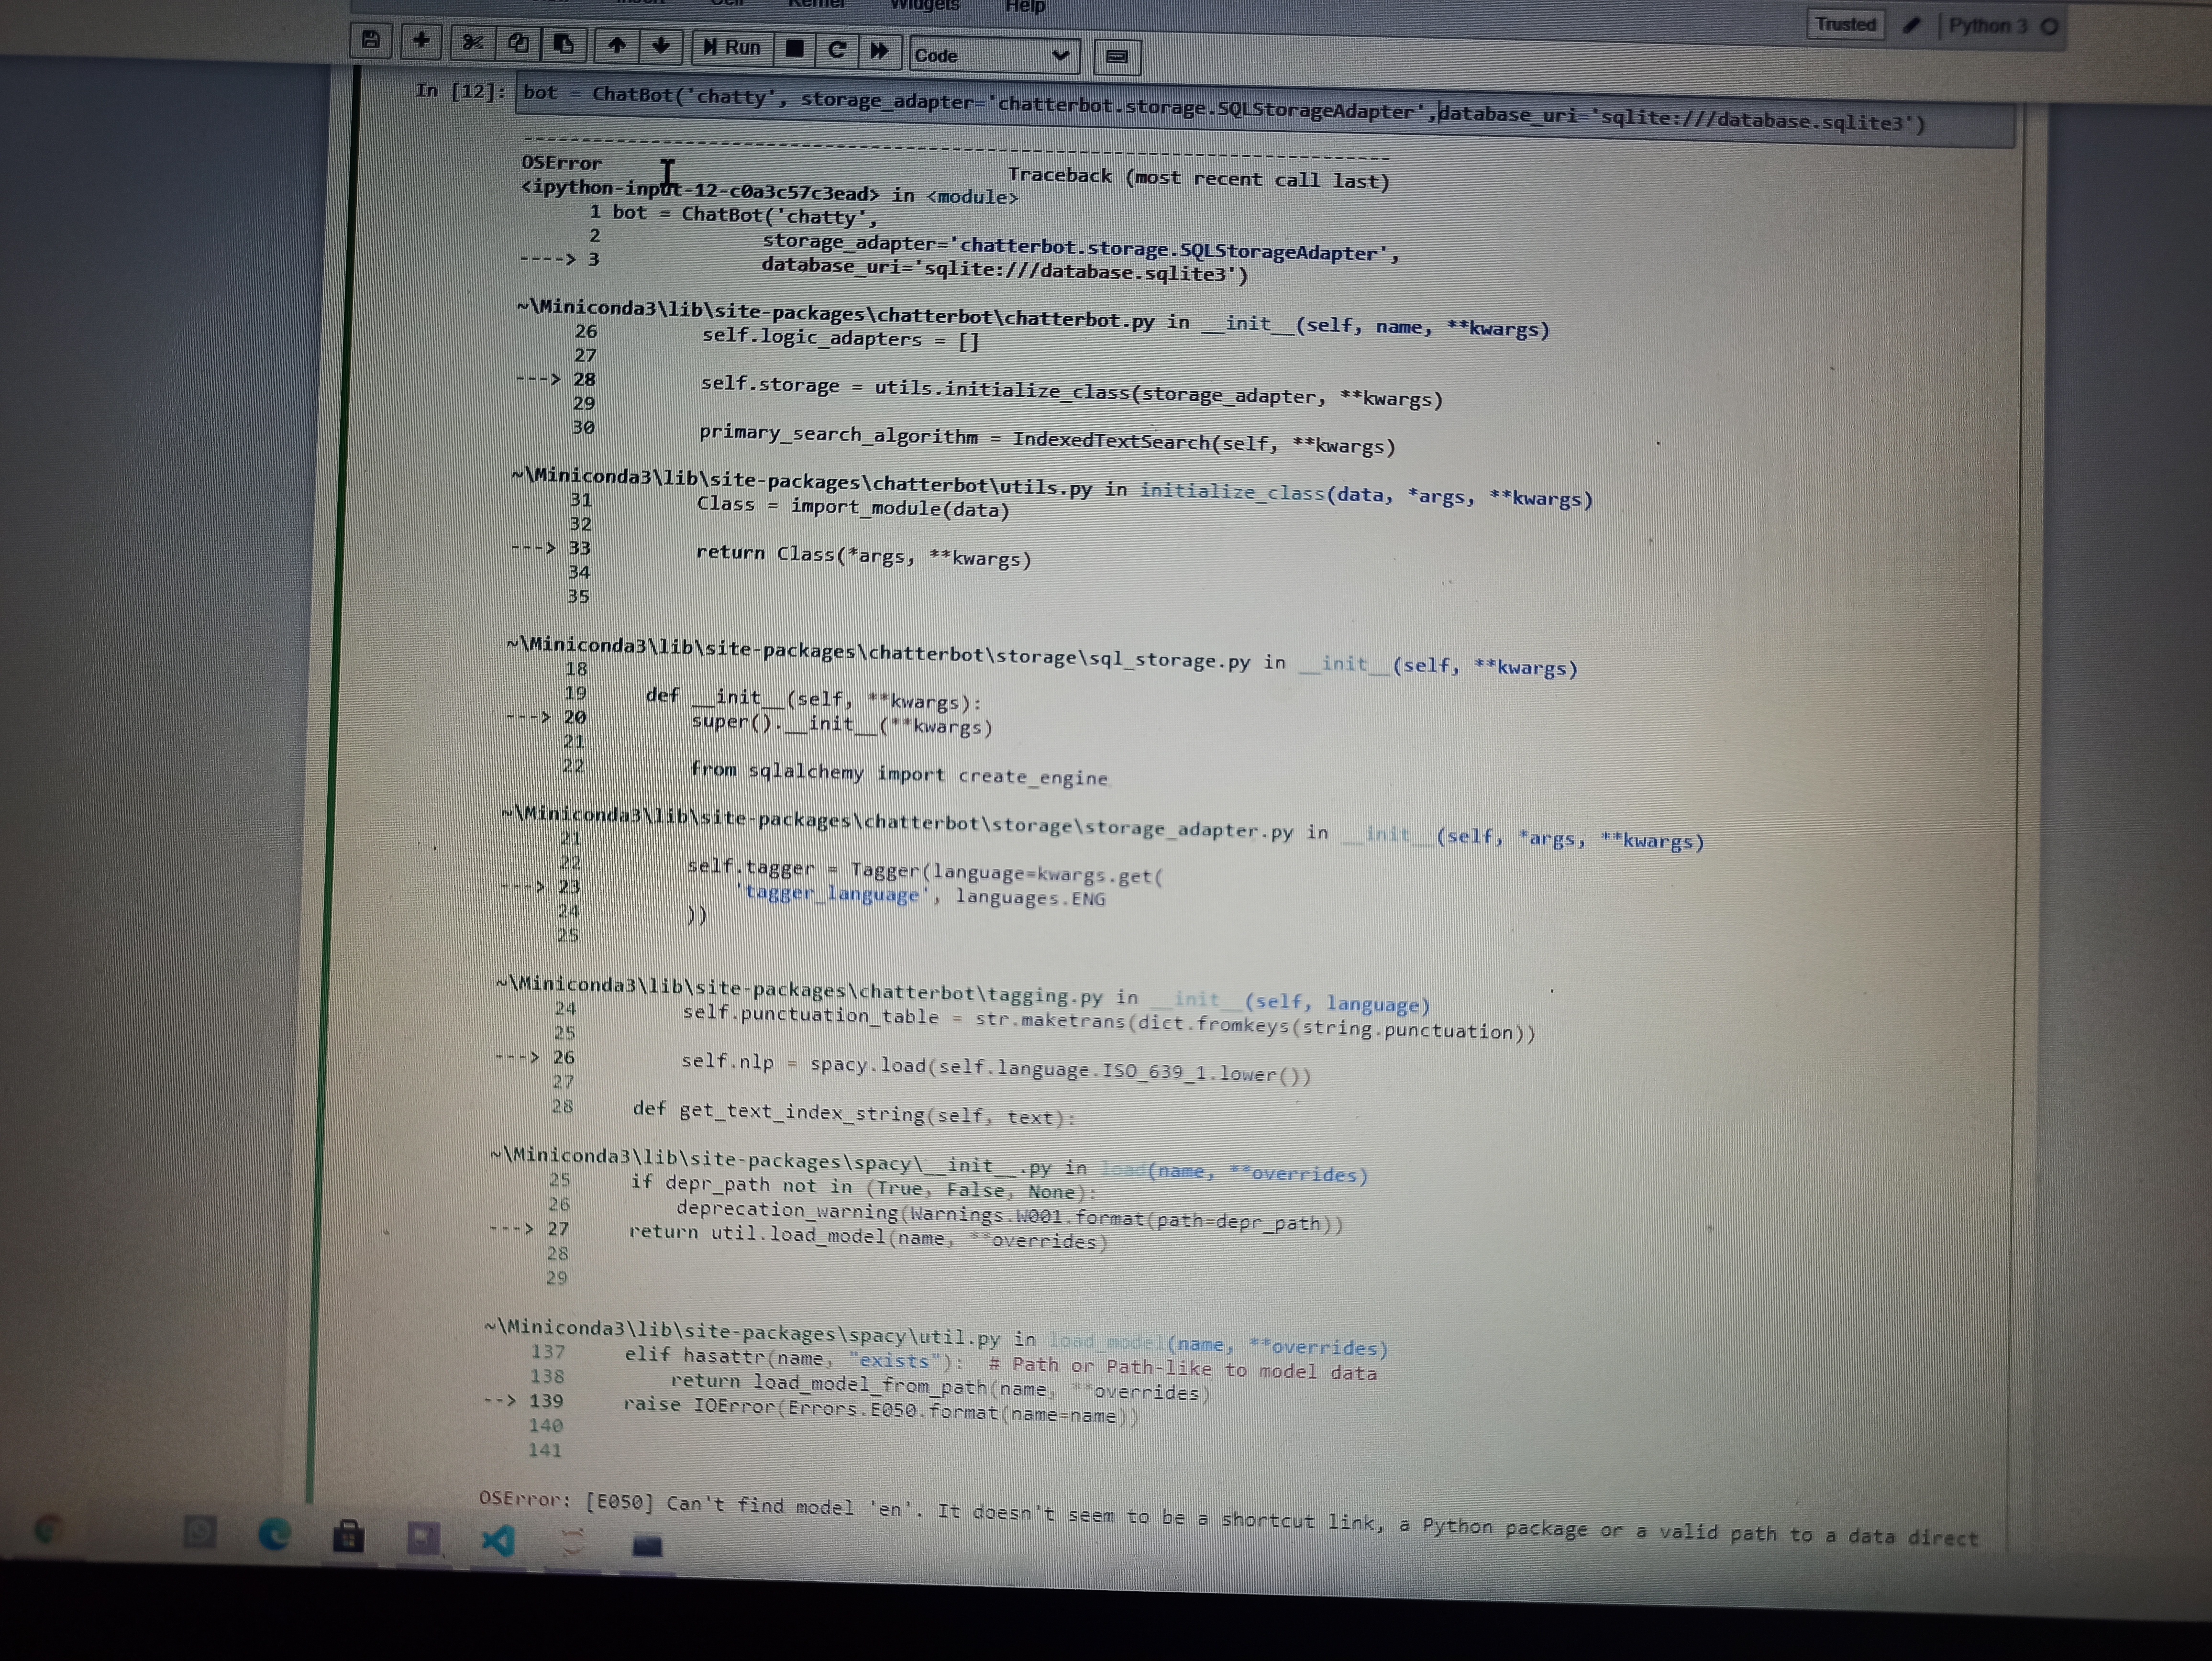Open the Jupyter app icon in the taskbar
The width and height of the screenshot is (2212, 1661).
(572, 1542)
